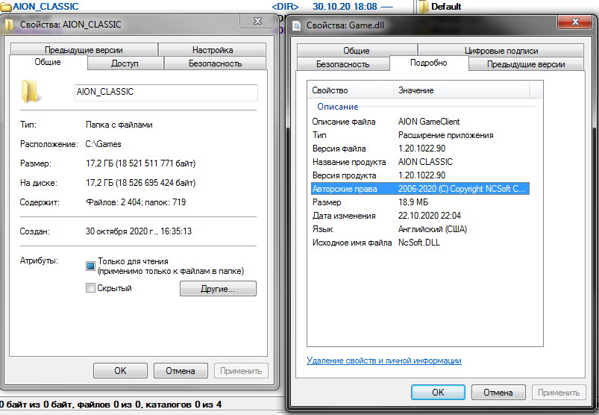Open the 'Цифровые подписи' tab
The image size is (599, 415).
501,51
